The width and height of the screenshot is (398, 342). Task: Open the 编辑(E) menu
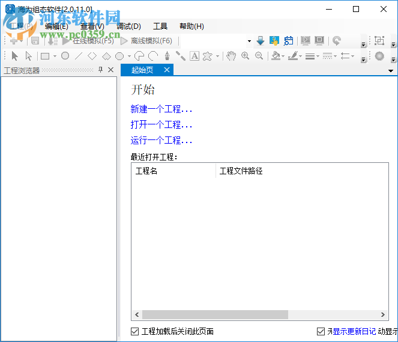(56, 26)
